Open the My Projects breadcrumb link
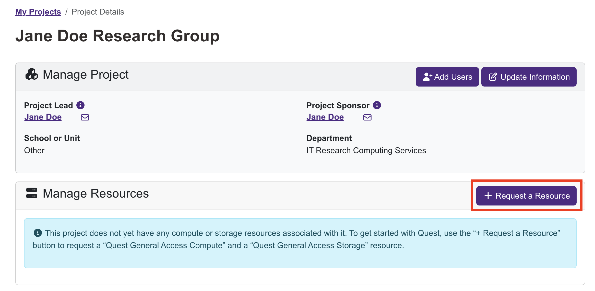595x291 pixels. [x=38, y=12]
